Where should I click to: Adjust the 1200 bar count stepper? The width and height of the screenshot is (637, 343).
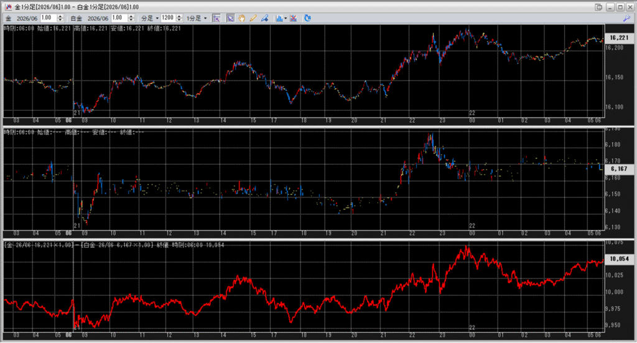coord(179,18)
